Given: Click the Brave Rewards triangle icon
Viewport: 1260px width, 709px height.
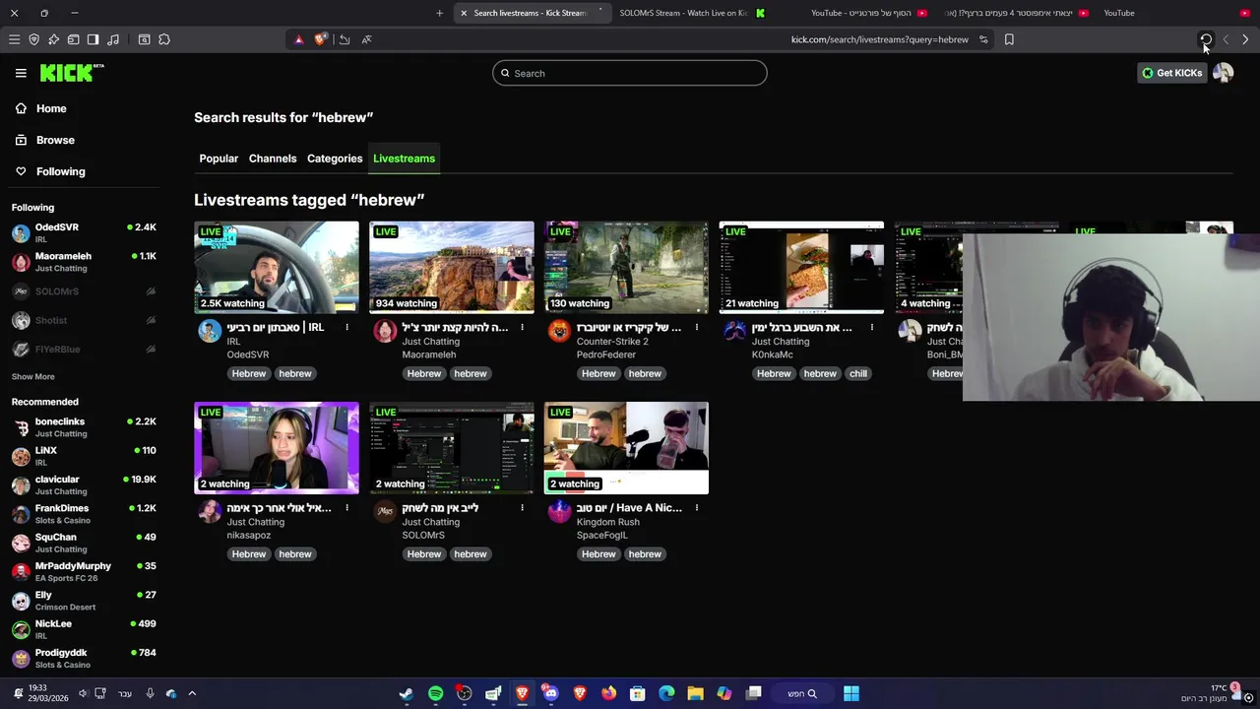Looking at the screenshot, I should pyautogui.click(x=299, y=39).
